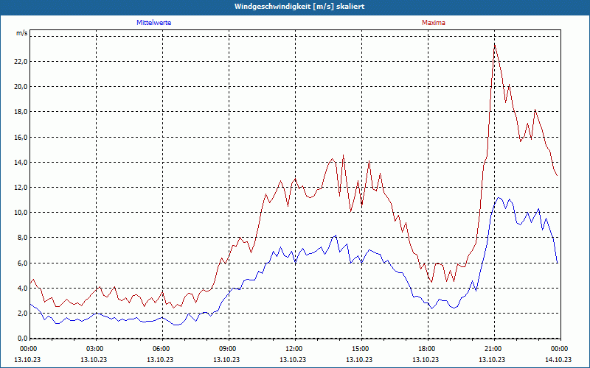590x368 pixels.
Task: Click the 12,0 y-axis label
Action: [x=21, y=188]
